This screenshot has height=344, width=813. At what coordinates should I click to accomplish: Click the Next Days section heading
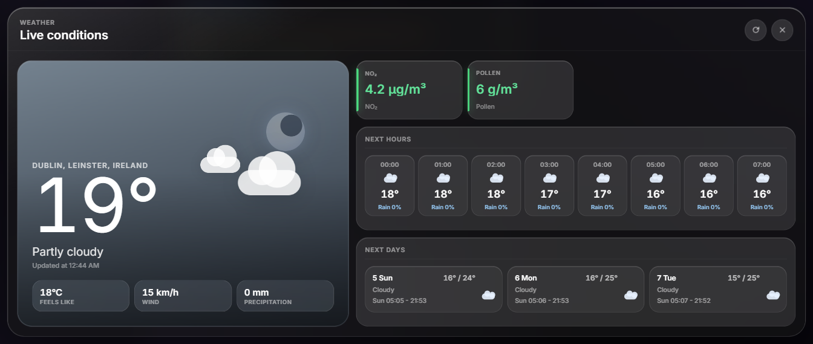(x=385, y=250)
